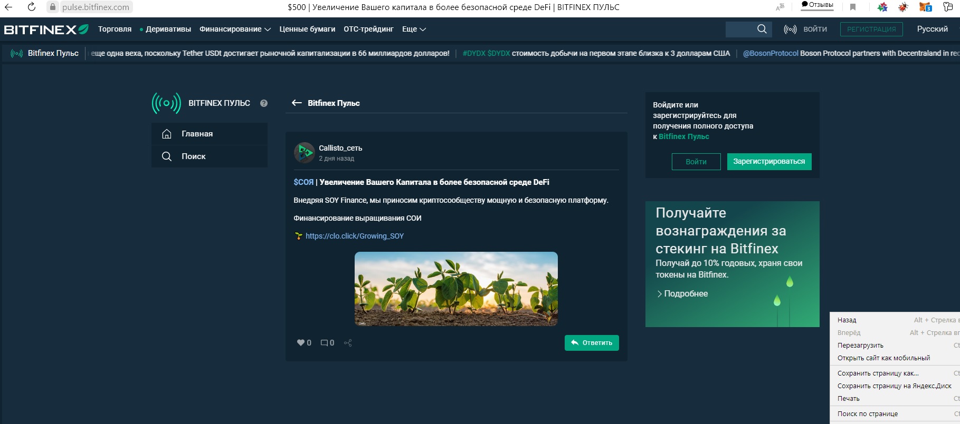Open the Деривативы menu item
960x424 pixels.
[168, 29]
